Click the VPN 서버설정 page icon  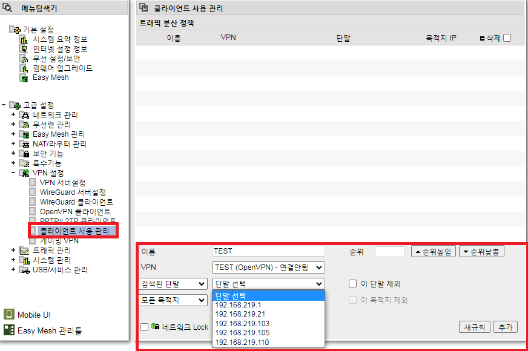coord(32,182)
